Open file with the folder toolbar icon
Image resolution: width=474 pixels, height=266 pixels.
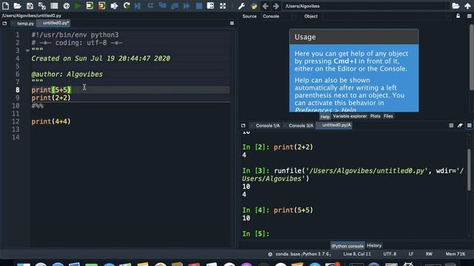[x=17, y=6]
